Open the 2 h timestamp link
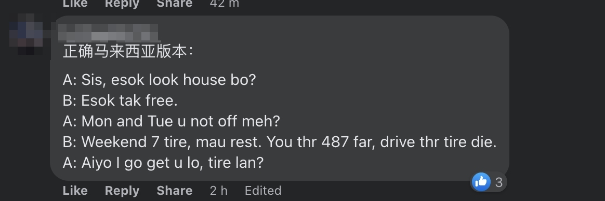This screenshot has height=201, width=605. pos(218,190)
